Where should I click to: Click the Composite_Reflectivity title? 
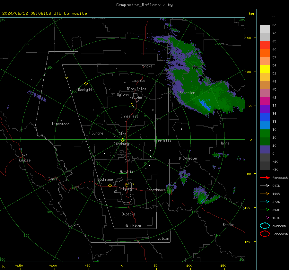coord(144,5)
